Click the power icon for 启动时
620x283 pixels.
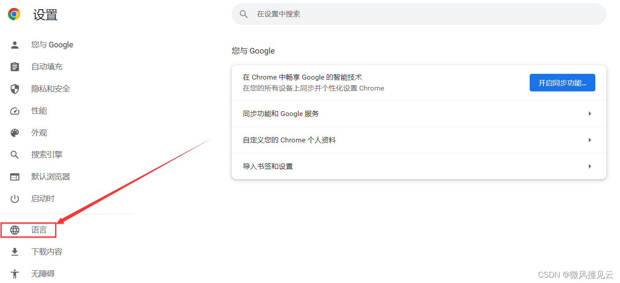coord(15,199)
